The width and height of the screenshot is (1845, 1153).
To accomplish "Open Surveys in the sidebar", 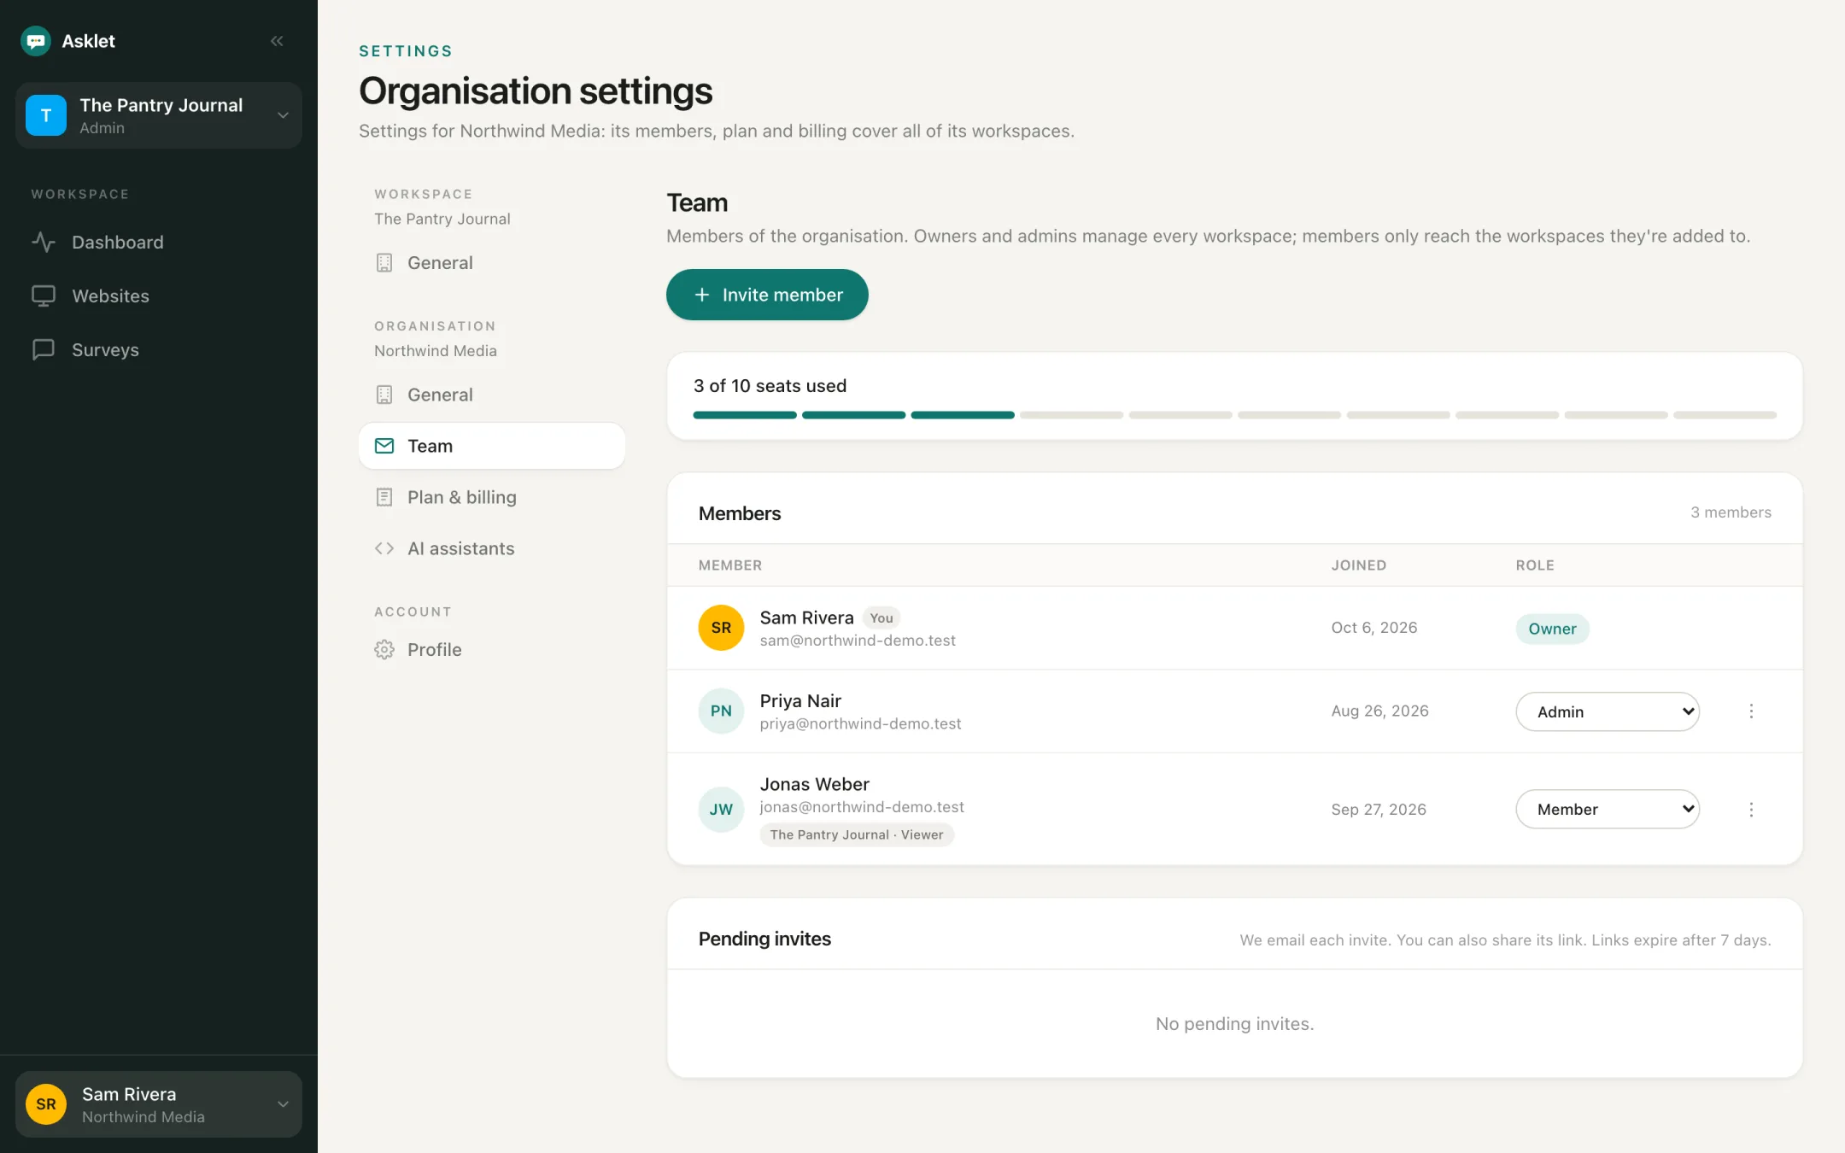I will click(x=159, y=350).
